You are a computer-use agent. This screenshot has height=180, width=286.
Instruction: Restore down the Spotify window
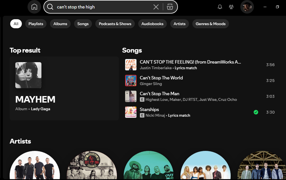click(x=277, y=7)
